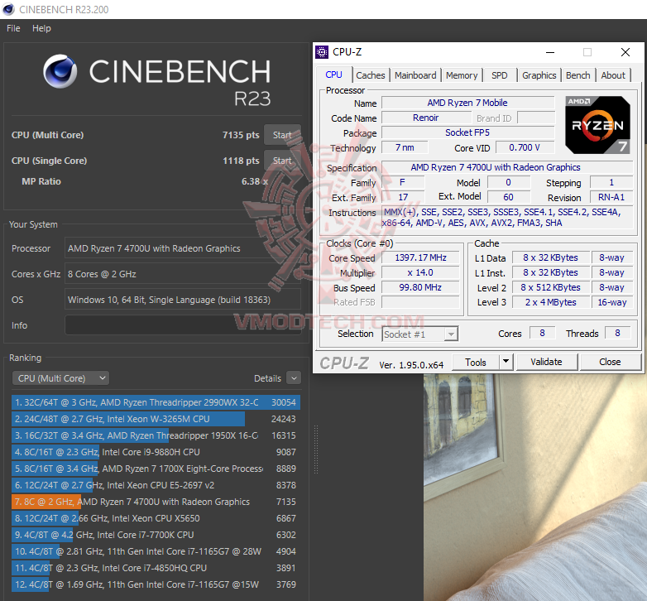The image size is (647, 601).
Task: Go to the About tab in CPU-Z
Action: pyautogui.click(x=613, y=75)
